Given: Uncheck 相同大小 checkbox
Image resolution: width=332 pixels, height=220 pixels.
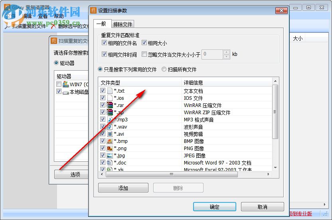Looking at the screenshot, I should [144, 43].
